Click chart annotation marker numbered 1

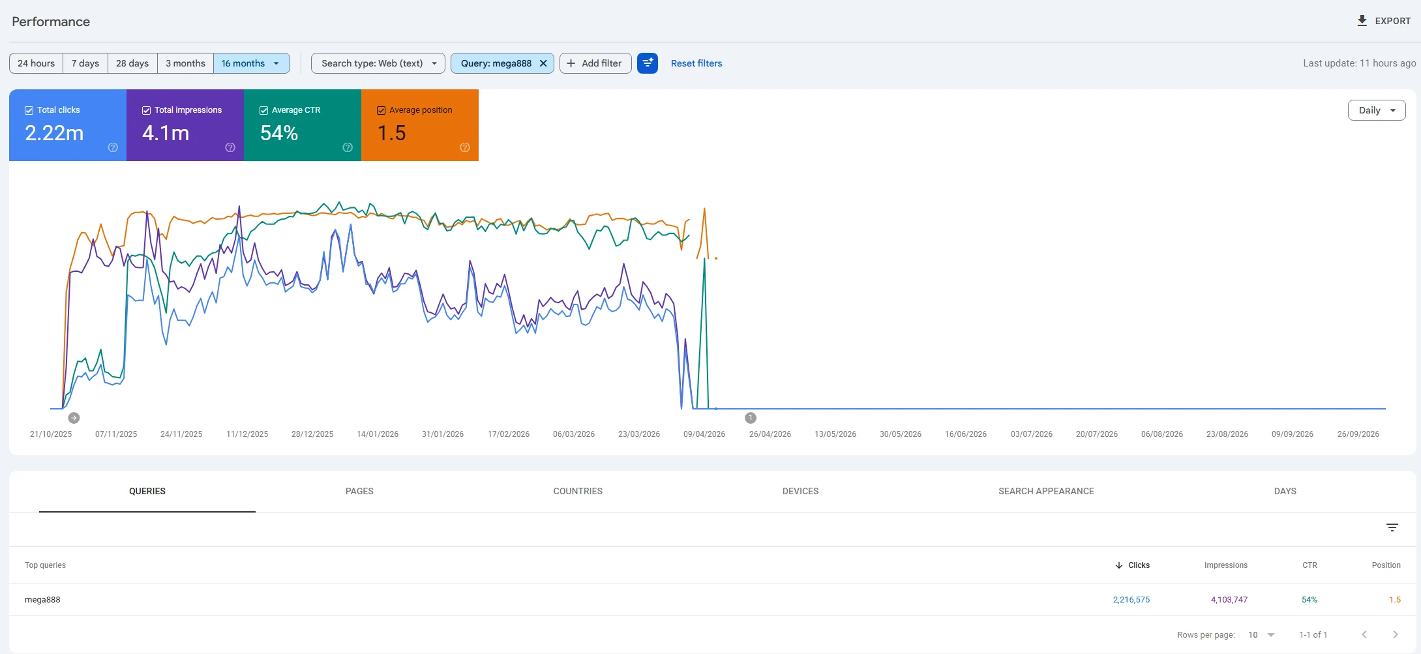pos(751,418)
